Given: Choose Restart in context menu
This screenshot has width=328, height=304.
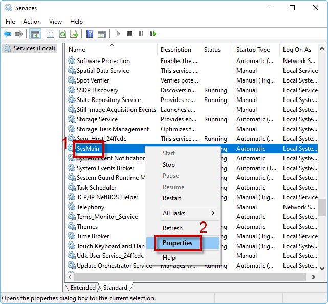Looking at the screenshot, I should [x=183, y=198].
